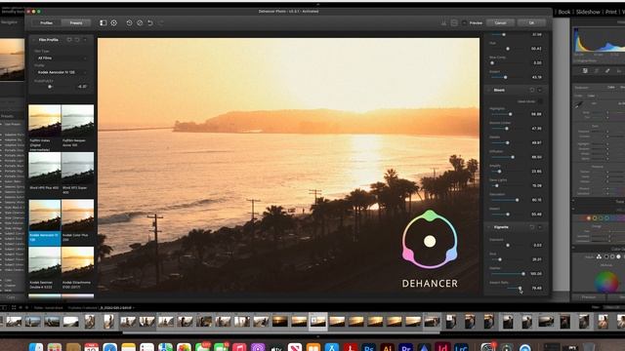The height and width of the screenshot is (351, 625).
Task: Open InDesign from the Dock
Action: point(442,347)
